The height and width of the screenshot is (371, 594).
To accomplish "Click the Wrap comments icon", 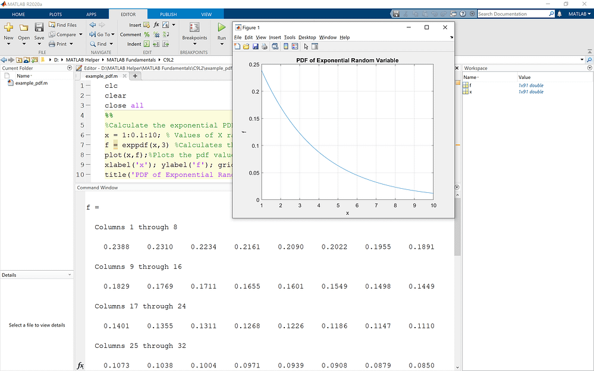I will click(x=165, y=34).
